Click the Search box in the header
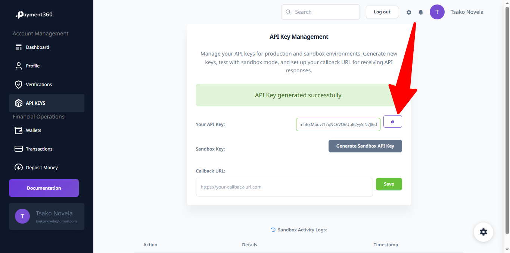510x253 pixels. pos(320,12)
